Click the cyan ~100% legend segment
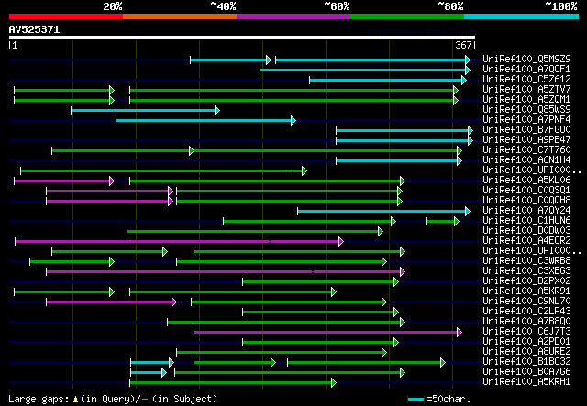This screenshot has width=587, height=406. (522, 16)
